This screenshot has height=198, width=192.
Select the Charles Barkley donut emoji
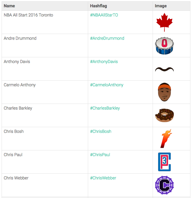coord(164,115)
